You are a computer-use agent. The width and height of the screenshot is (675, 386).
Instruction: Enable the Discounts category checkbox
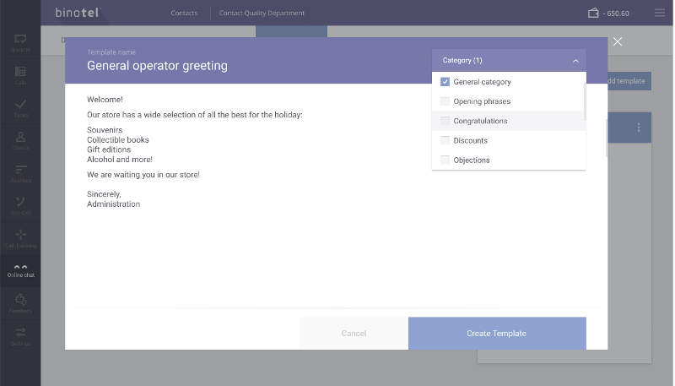coord(445,140)
